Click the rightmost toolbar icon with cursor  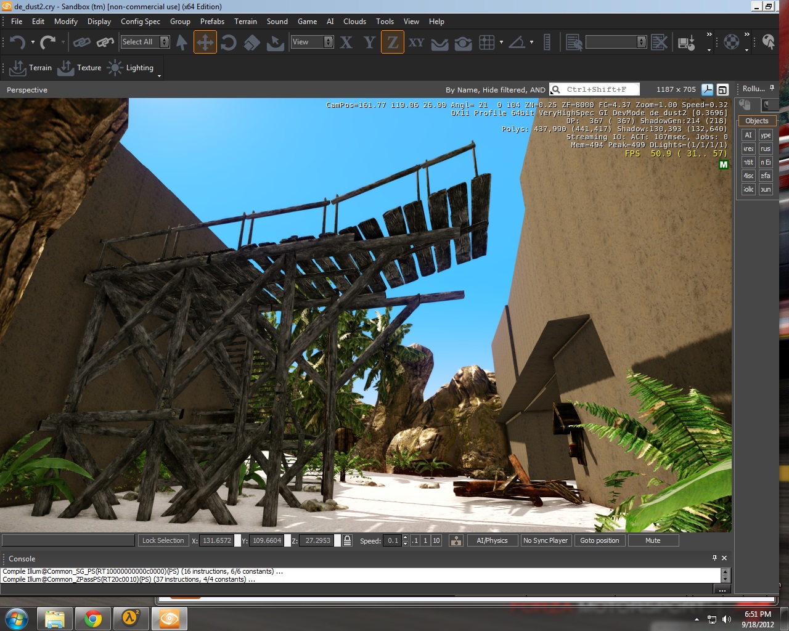(x=768, y=42)
